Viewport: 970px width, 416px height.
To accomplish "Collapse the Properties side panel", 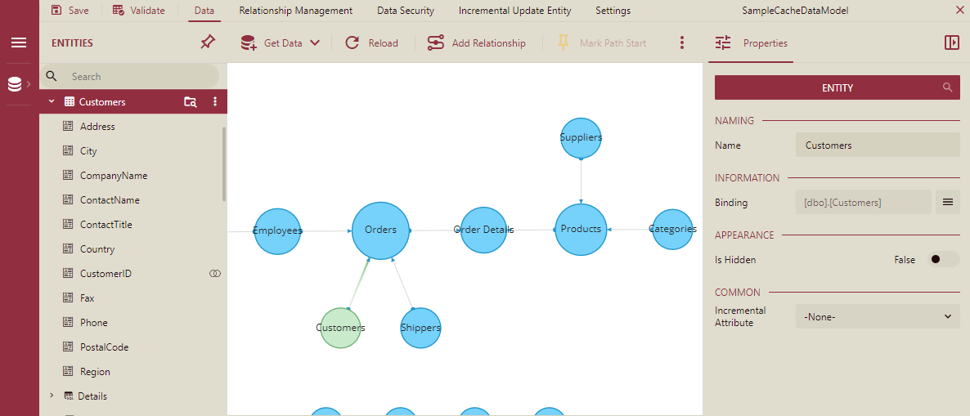I will [951, 42].
